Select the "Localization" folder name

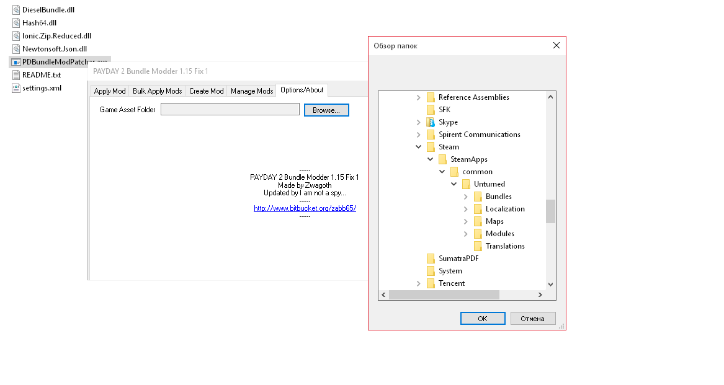coord(505,209)
